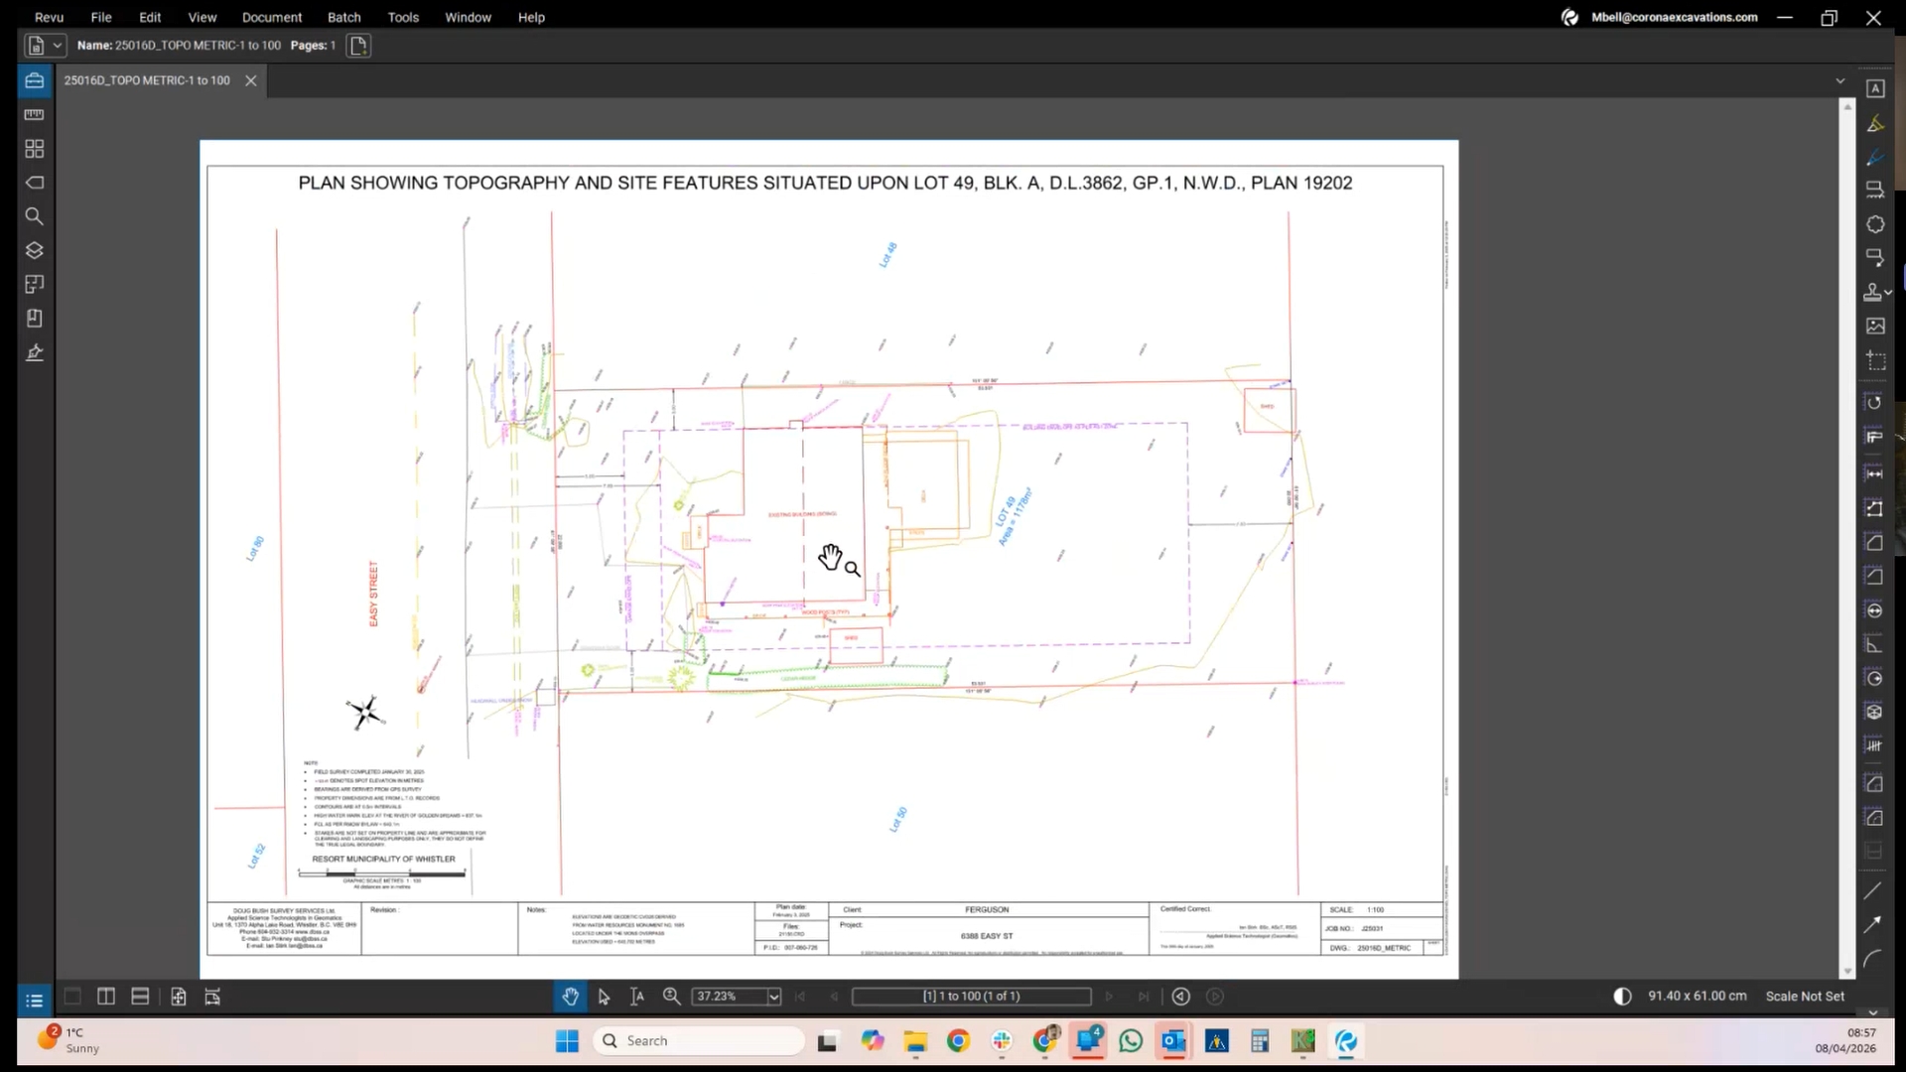Jump to the last page
The width and height of the screenshot is (1906, 1072).
click(x=1144, y=997)
